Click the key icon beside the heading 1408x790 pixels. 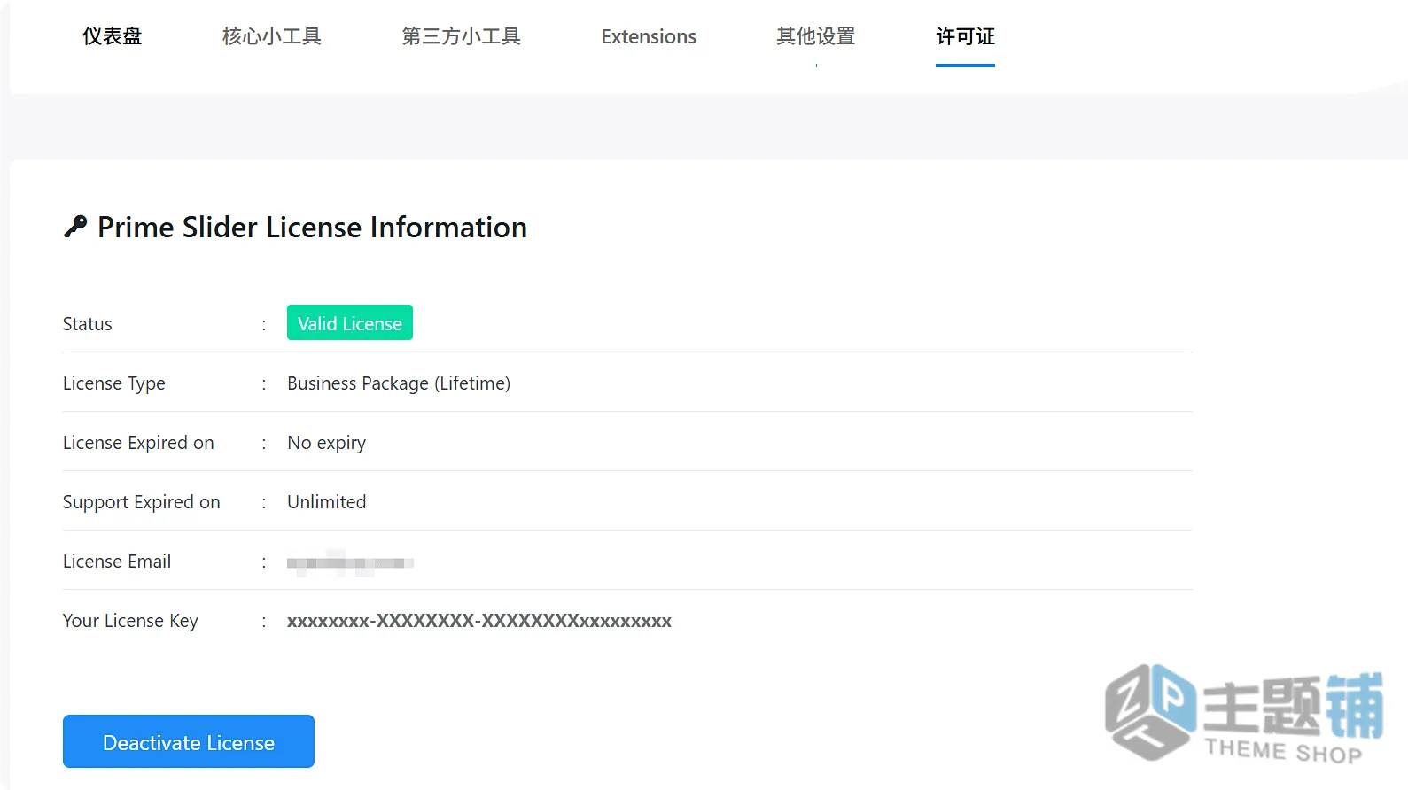[x=75, y=227]
